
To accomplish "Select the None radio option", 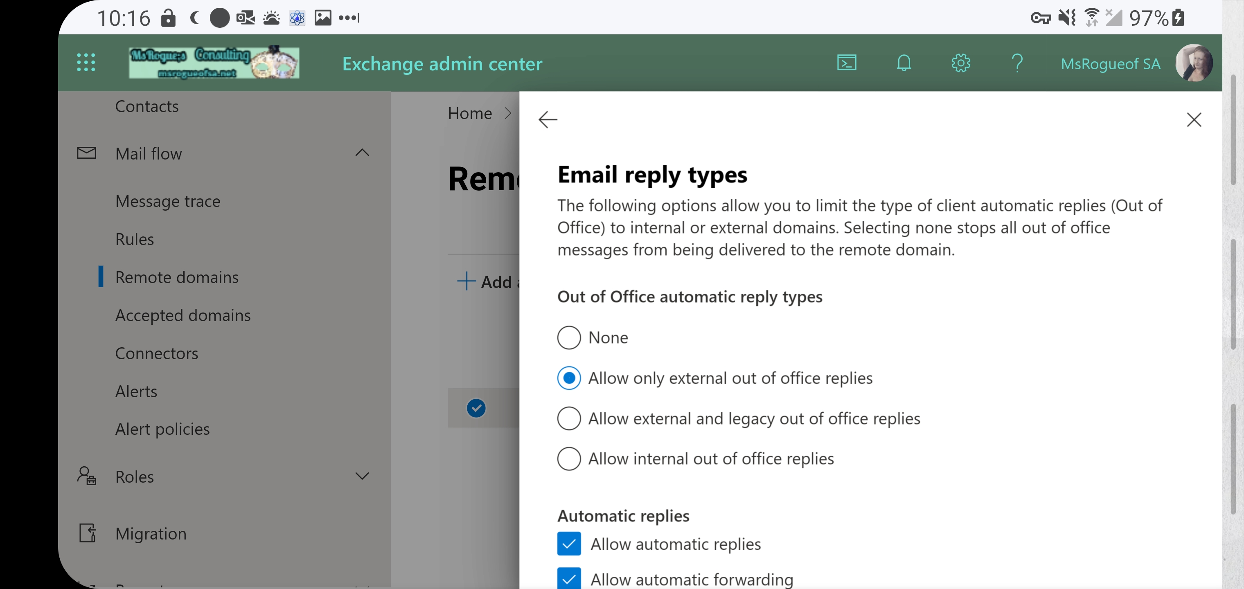I will 569,337.
